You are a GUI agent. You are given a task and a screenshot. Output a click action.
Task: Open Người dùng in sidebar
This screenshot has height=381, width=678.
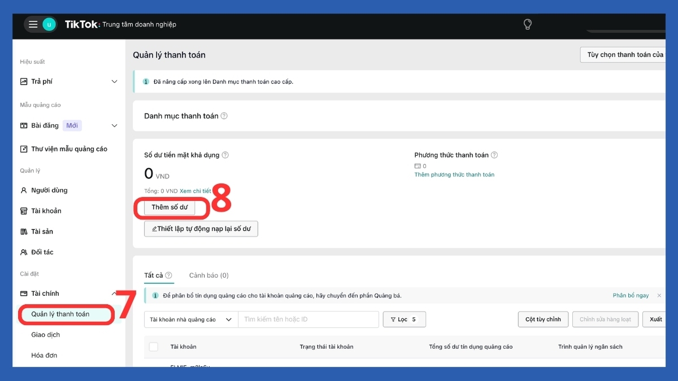tap(49, 190)
